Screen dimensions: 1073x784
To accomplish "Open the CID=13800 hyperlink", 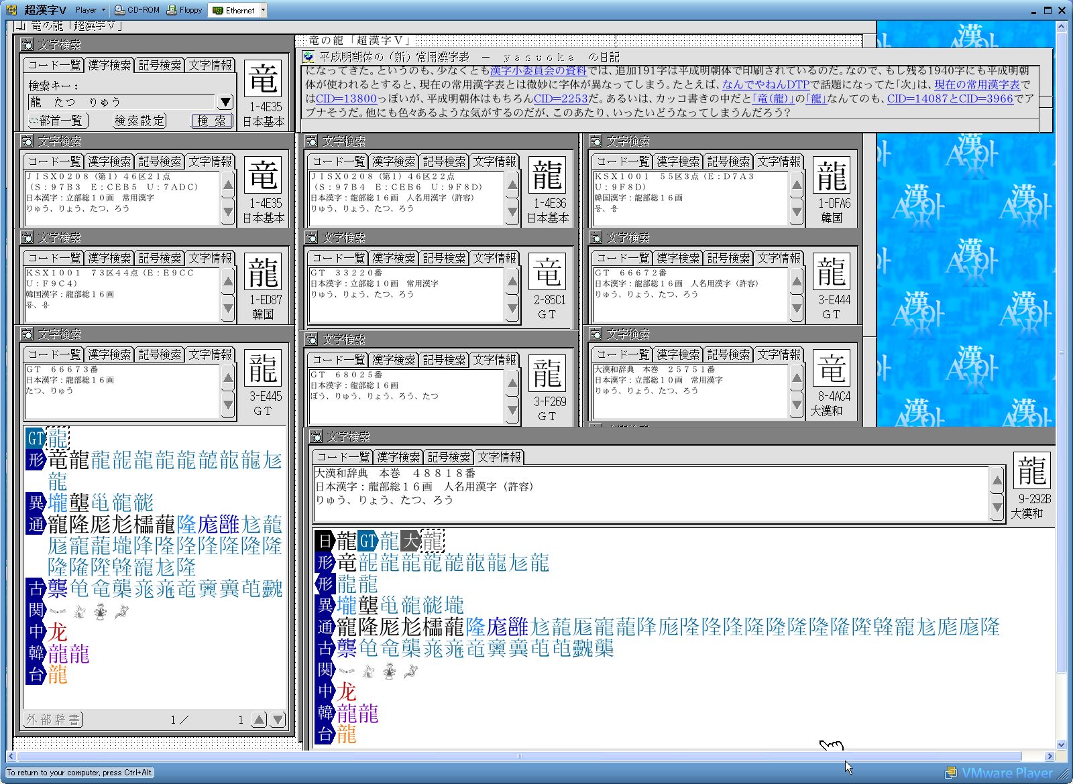I will tap(346, 99).
